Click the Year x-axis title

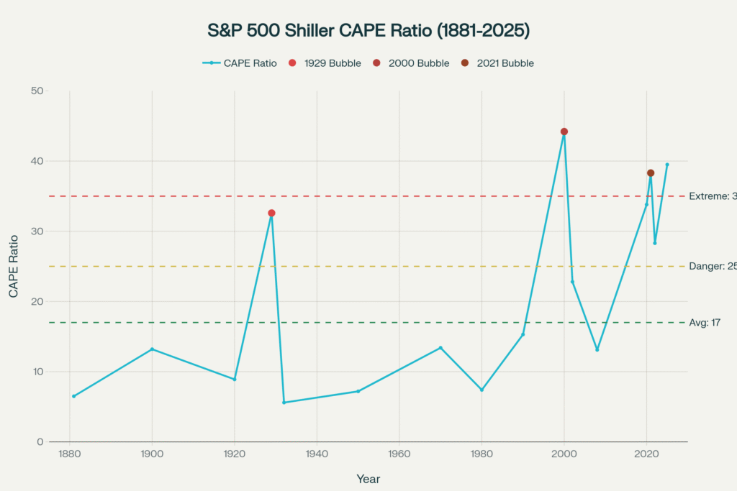pyautogui.click(x=368, y=479)
